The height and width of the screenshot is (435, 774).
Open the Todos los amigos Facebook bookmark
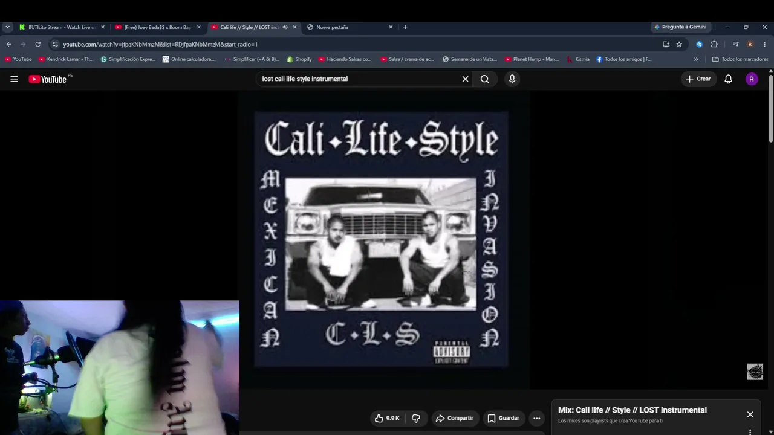tap(624, 59)
